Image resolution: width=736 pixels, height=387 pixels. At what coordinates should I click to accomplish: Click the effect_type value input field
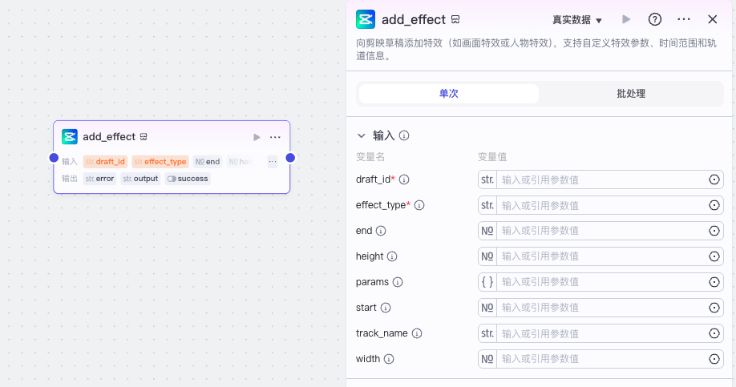(602, 205)
